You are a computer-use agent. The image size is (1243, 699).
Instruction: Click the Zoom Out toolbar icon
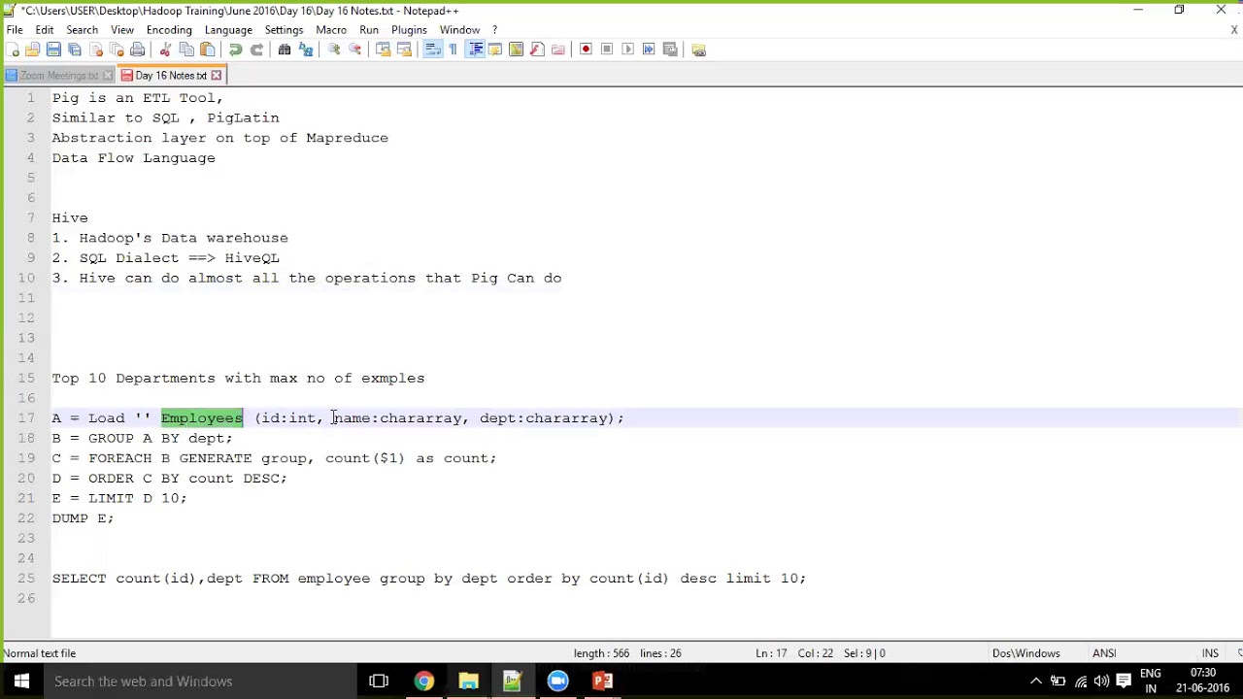click(x=355, y=50)
